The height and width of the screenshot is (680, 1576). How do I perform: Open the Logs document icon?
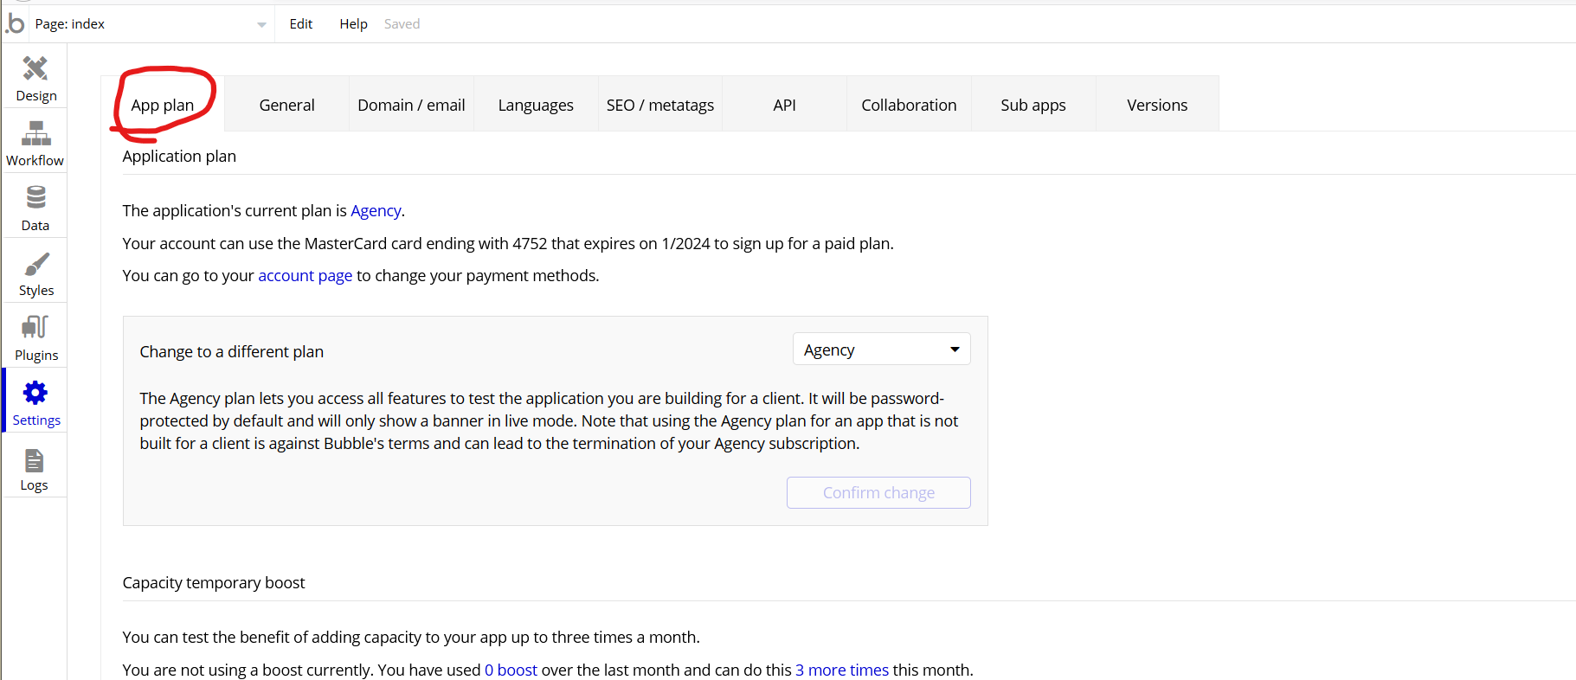click(x=35, y=460)
